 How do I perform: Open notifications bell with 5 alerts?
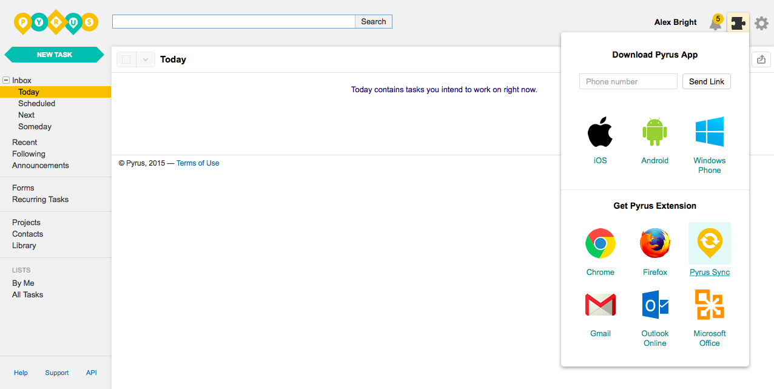point(716,23)
